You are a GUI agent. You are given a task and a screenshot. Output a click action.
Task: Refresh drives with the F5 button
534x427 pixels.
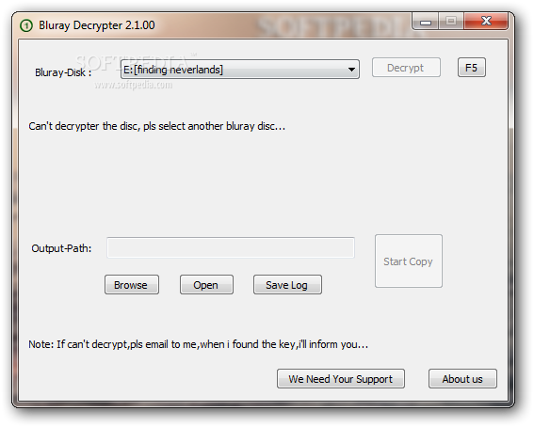[471, 68]
